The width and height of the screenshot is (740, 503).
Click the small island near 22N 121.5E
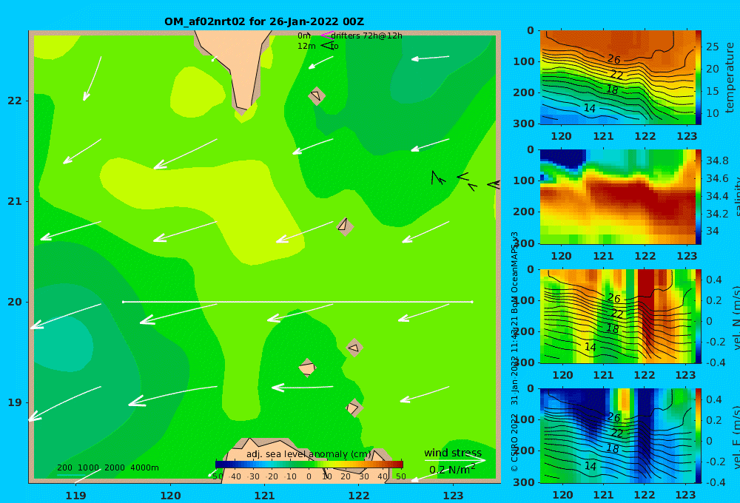tap(317, 95)
